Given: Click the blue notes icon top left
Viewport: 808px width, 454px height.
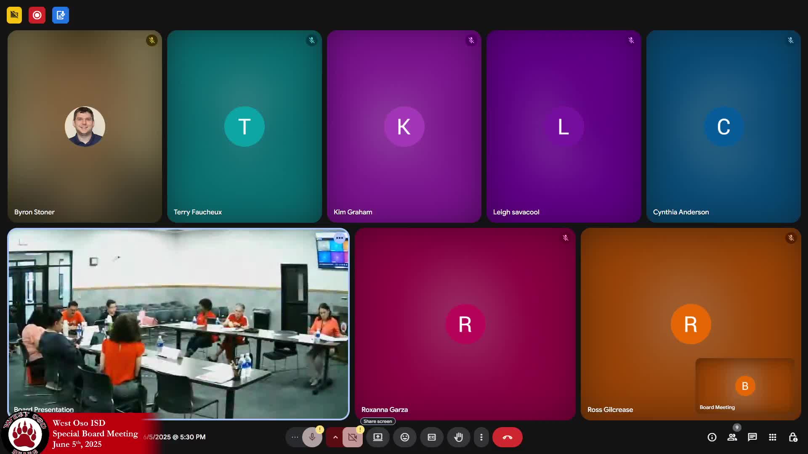Looking at the screenshot, I should 61,15.
